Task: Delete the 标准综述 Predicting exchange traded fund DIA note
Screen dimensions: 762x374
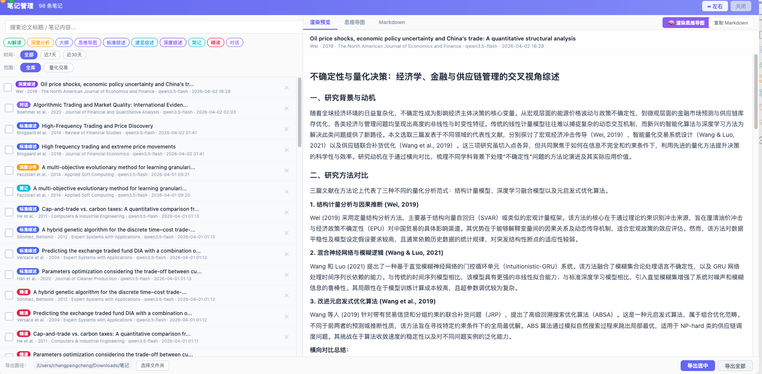Action: click(286, 254)
